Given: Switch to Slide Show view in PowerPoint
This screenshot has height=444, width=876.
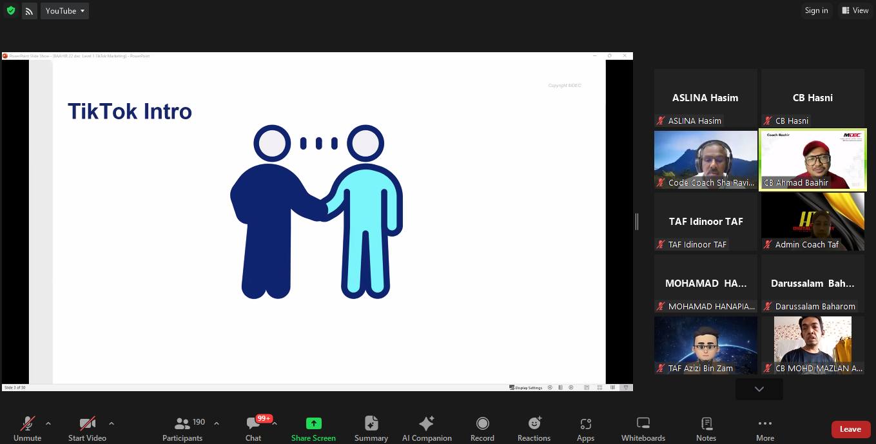Looking at the screenshot, I should click(x=626, y=388).
